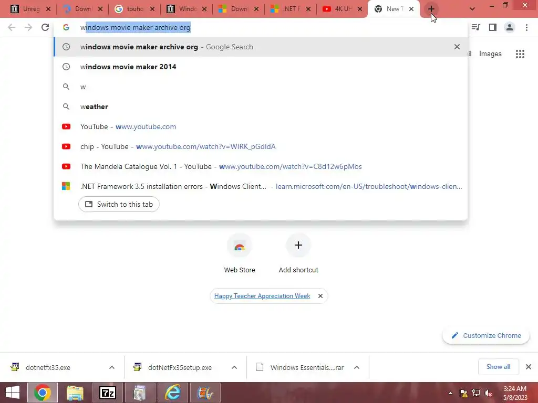The height and width of the screenshot is (403, 538).
Task: Click Show all downloads
Action: coord(498,367)
